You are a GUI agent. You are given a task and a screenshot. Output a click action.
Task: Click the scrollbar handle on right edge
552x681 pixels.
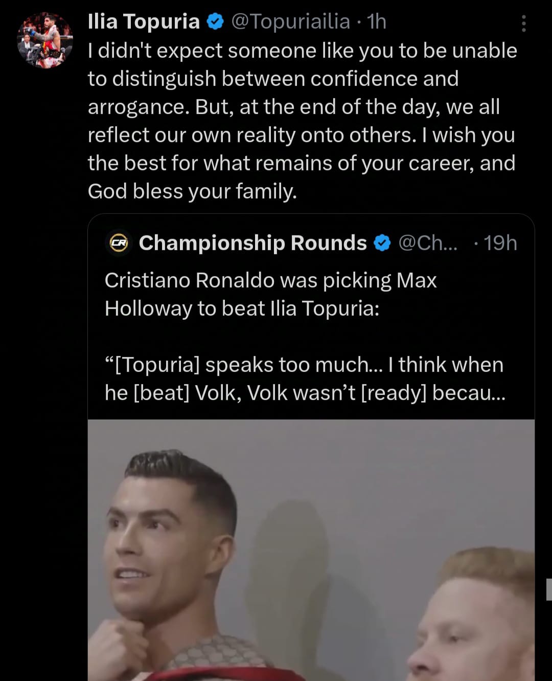(549, 589)
